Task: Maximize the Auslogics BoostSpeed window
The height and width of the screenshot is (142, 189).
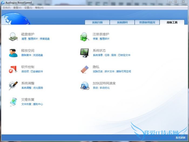Action: [x=176, y=2]
